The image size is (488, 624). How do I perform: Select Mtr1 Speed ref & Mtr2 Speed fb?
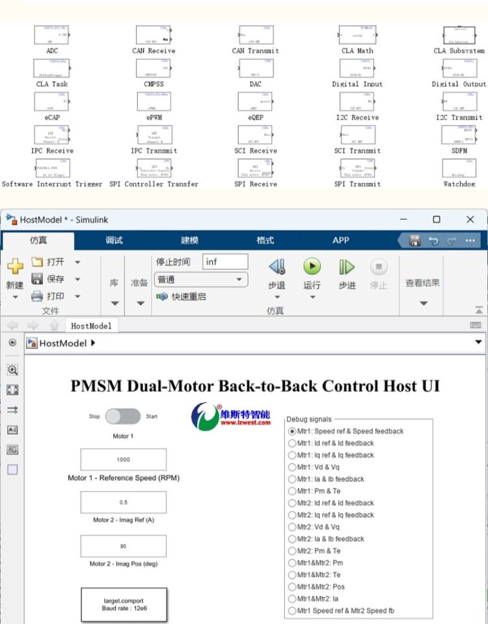tap(341, 610)
